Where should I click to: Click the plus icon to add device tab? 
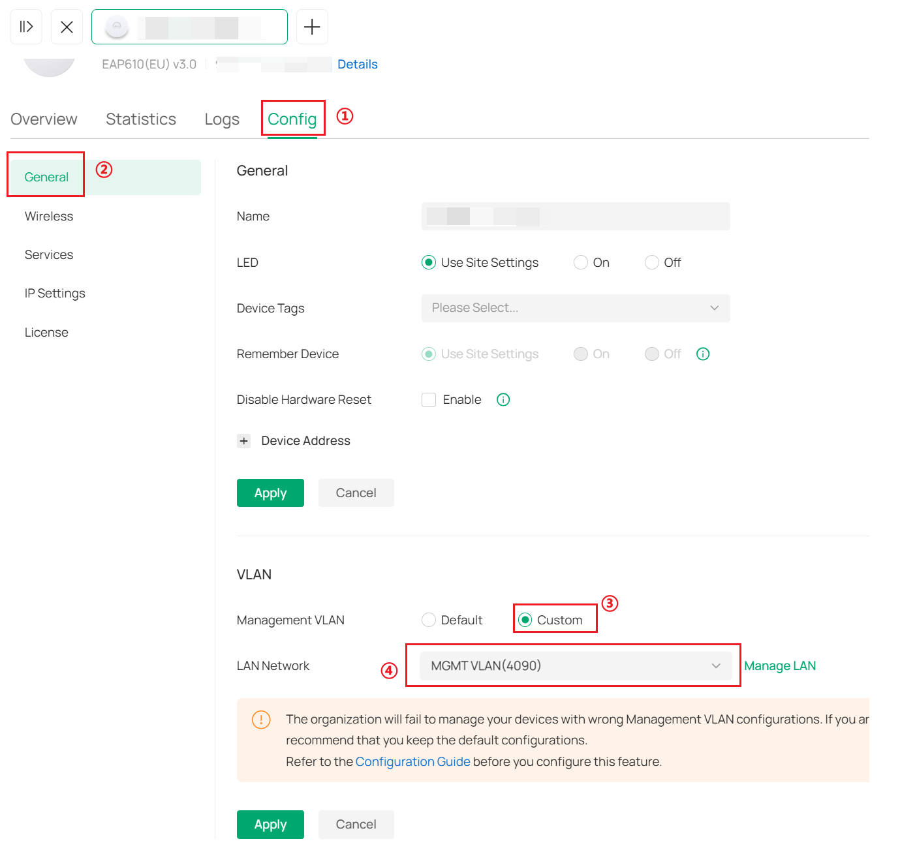point(312,27)
